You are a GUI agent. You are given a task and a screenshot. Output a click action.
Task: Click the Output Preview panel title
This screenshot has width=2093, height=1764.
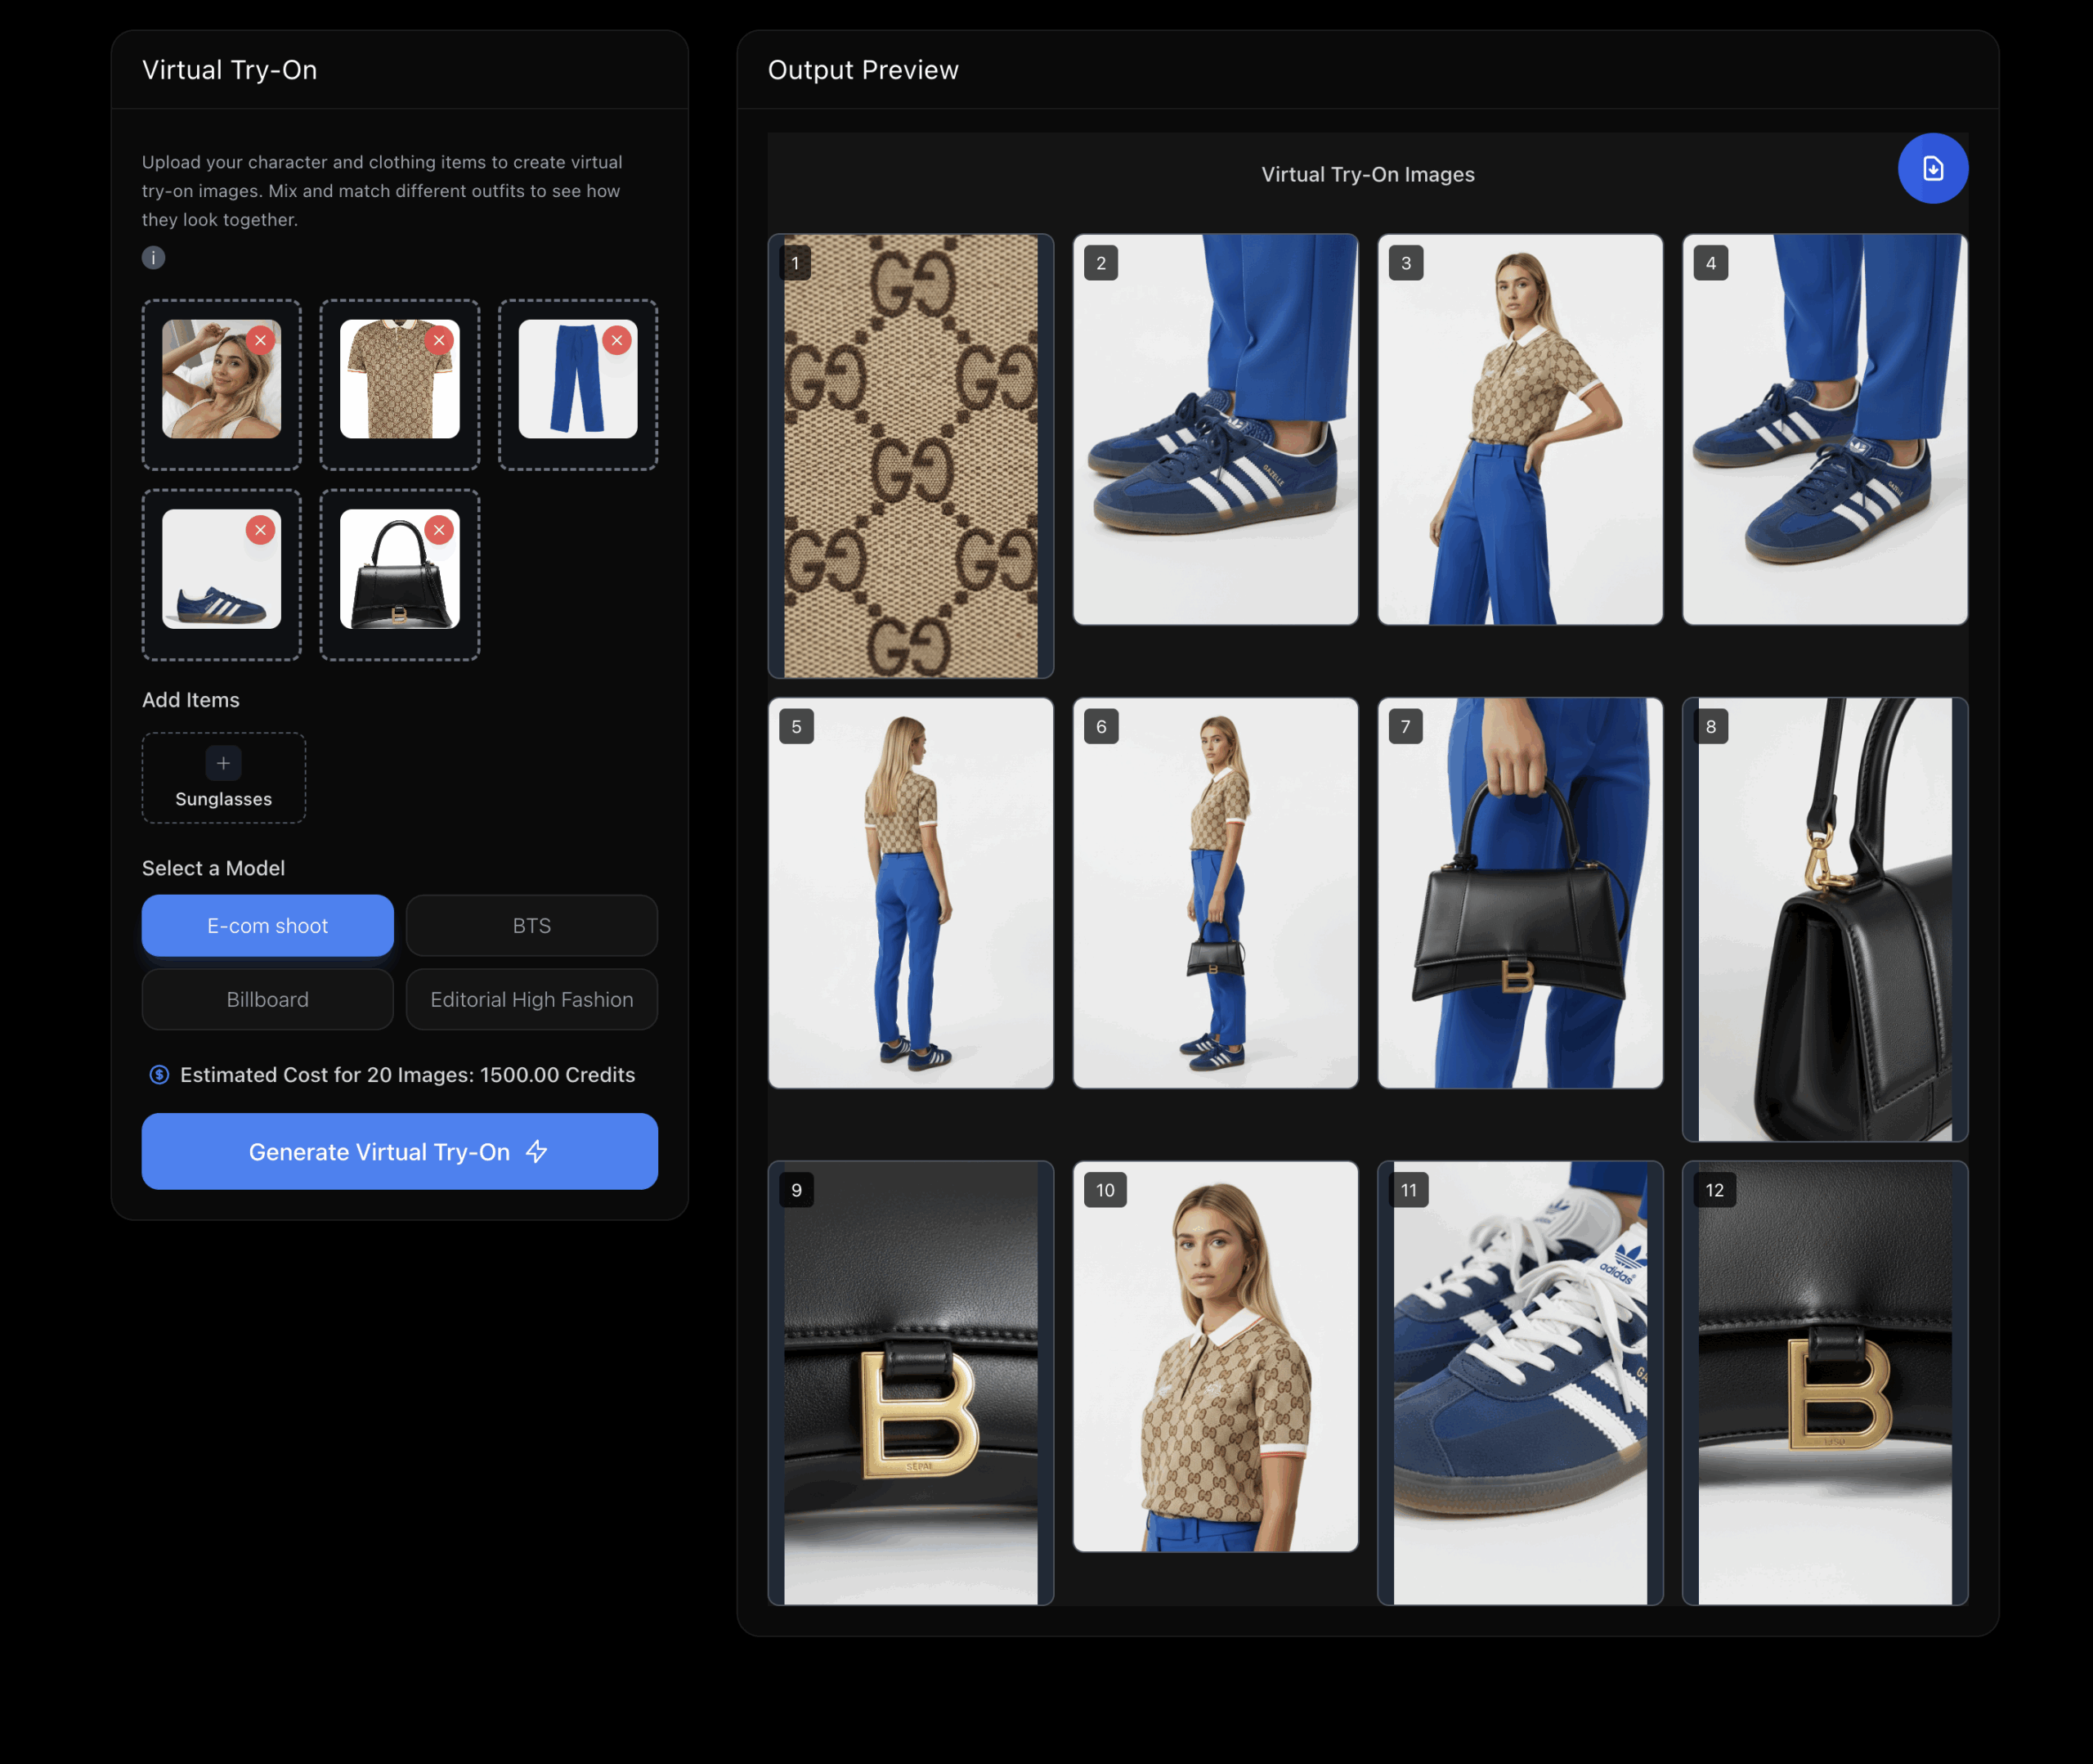863,70
